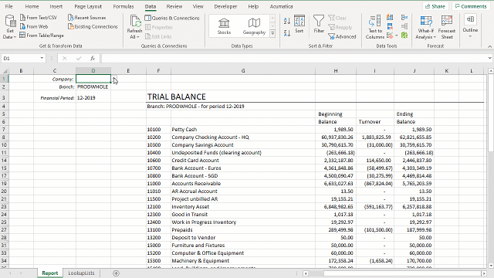Collapse the ribbon with the chevron
494x278 pixels.
click(489, 46)
